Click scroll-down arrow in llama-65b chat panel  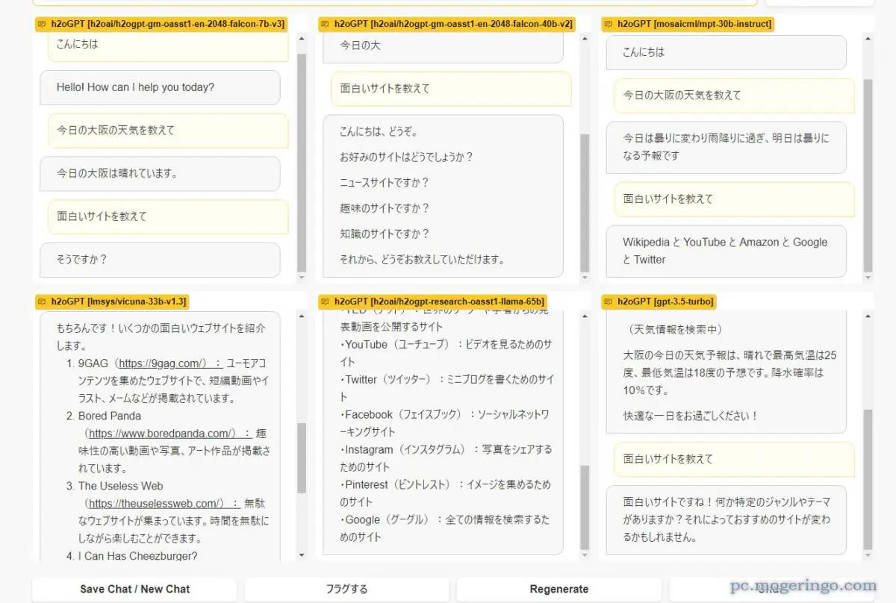[x=585, y=555]
